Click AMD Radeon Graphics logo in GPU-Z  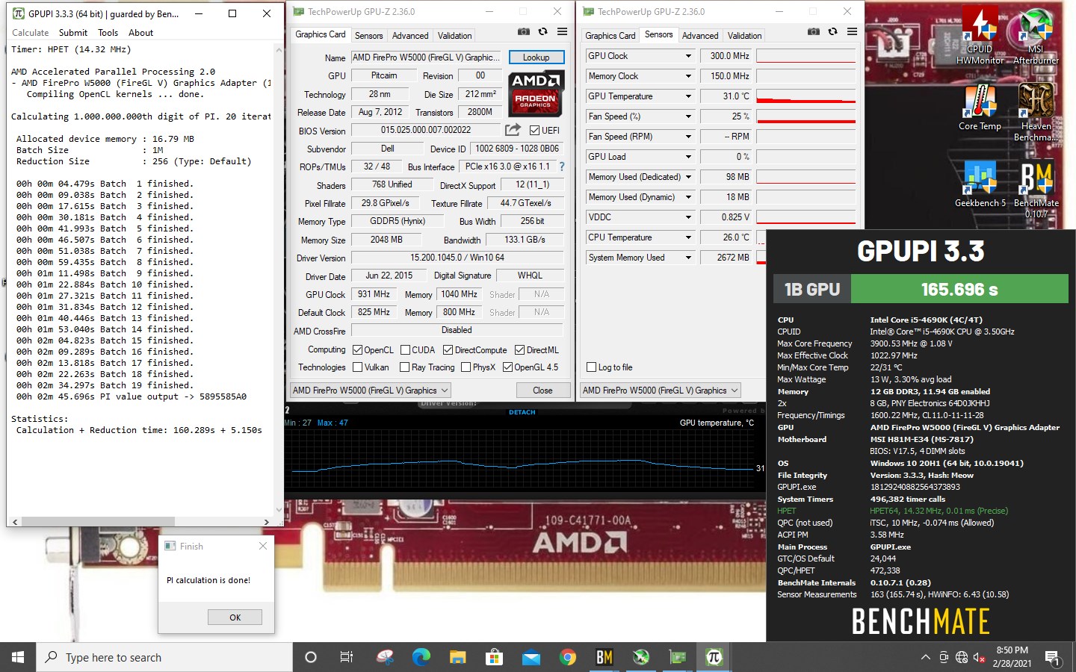[x=536, y=93]
